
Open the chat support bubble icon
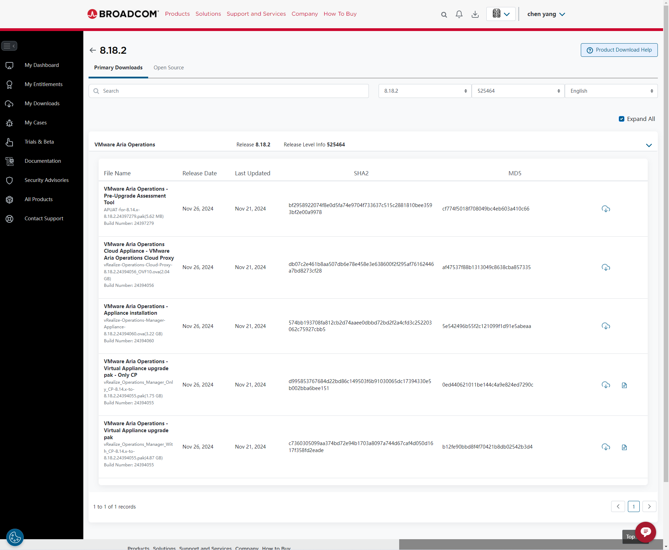click(x=645, y=532)
